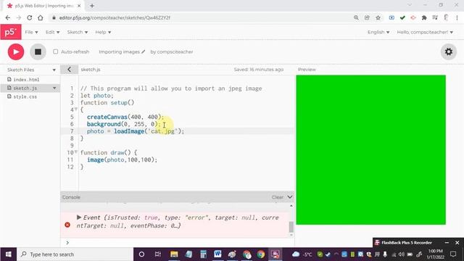Open a new browser tab
The height and width of the screenshot is (261, 464).
point(92,6)
